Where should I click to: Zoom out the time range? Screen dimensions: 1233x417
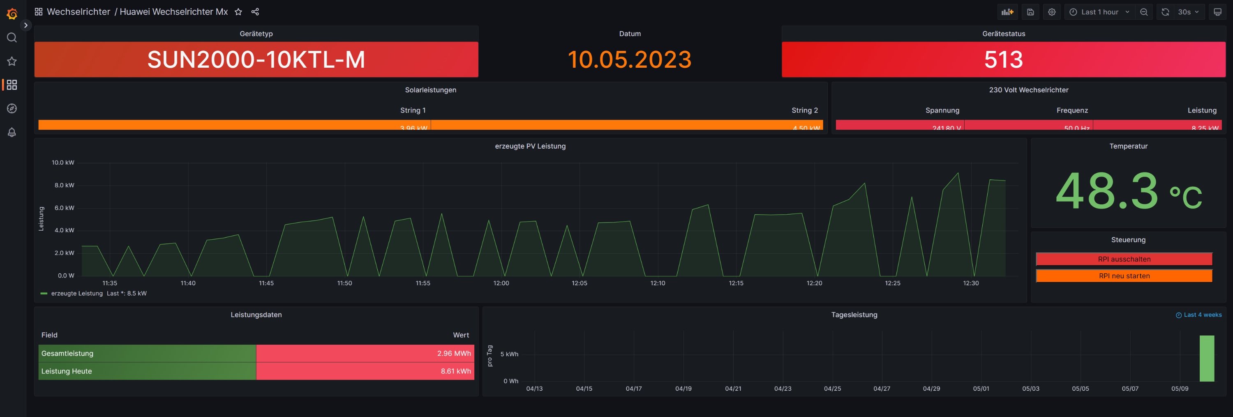[x=1143, y=12]
